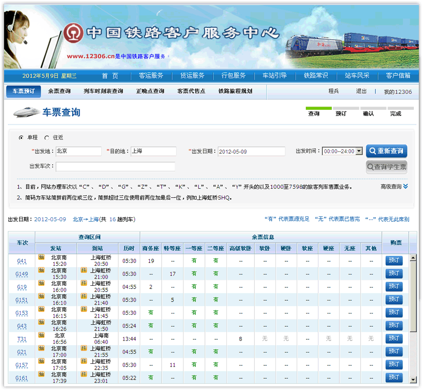The height and width of the screenshot is (391, 422).
Task: Click the China Railway red logo
Action: click(x=73, y=33)
